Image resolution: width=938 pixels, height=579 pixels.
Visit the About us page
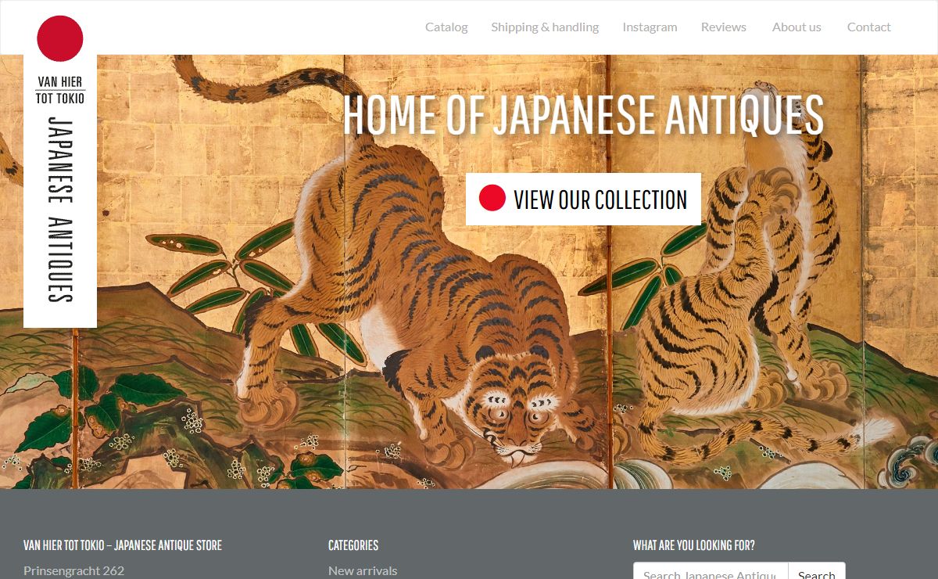797,27
